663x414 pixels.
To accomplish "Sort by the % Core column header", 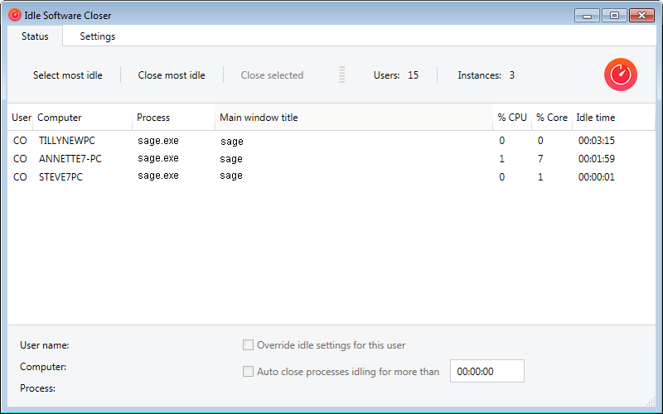I will [552, 118].
